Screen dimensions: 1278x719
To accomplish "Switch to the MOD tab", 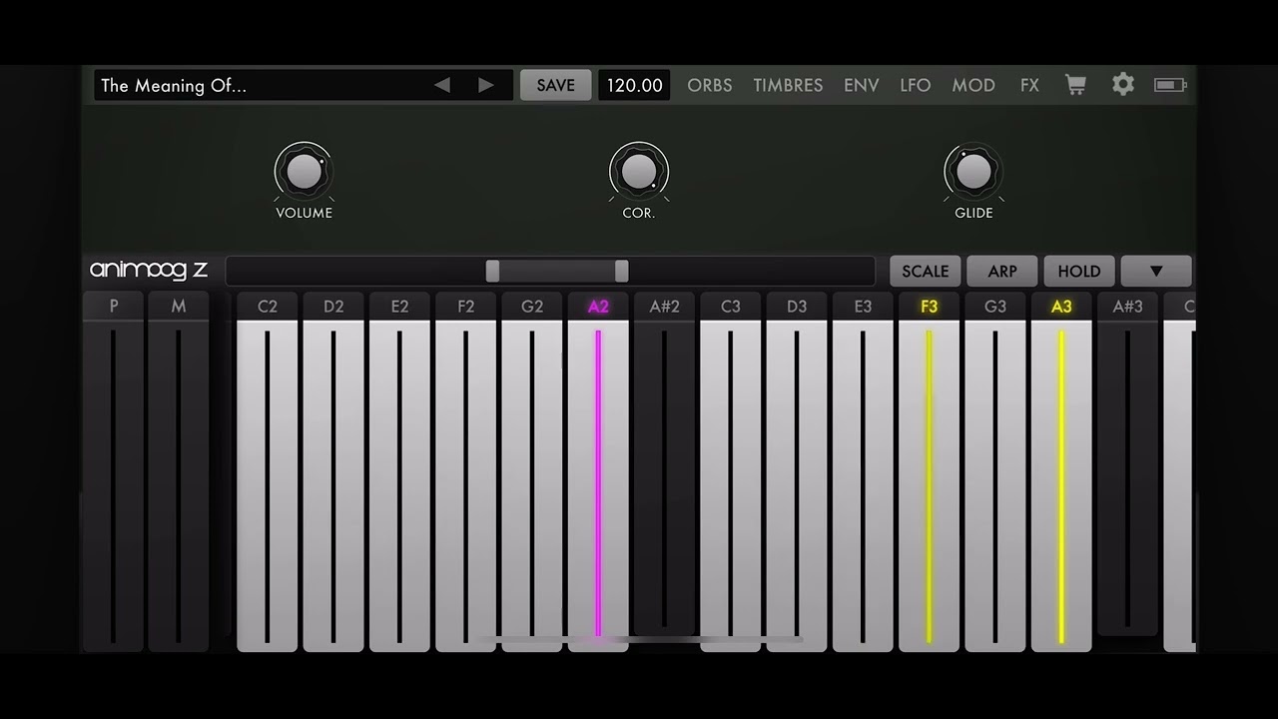I will (973, 85).
